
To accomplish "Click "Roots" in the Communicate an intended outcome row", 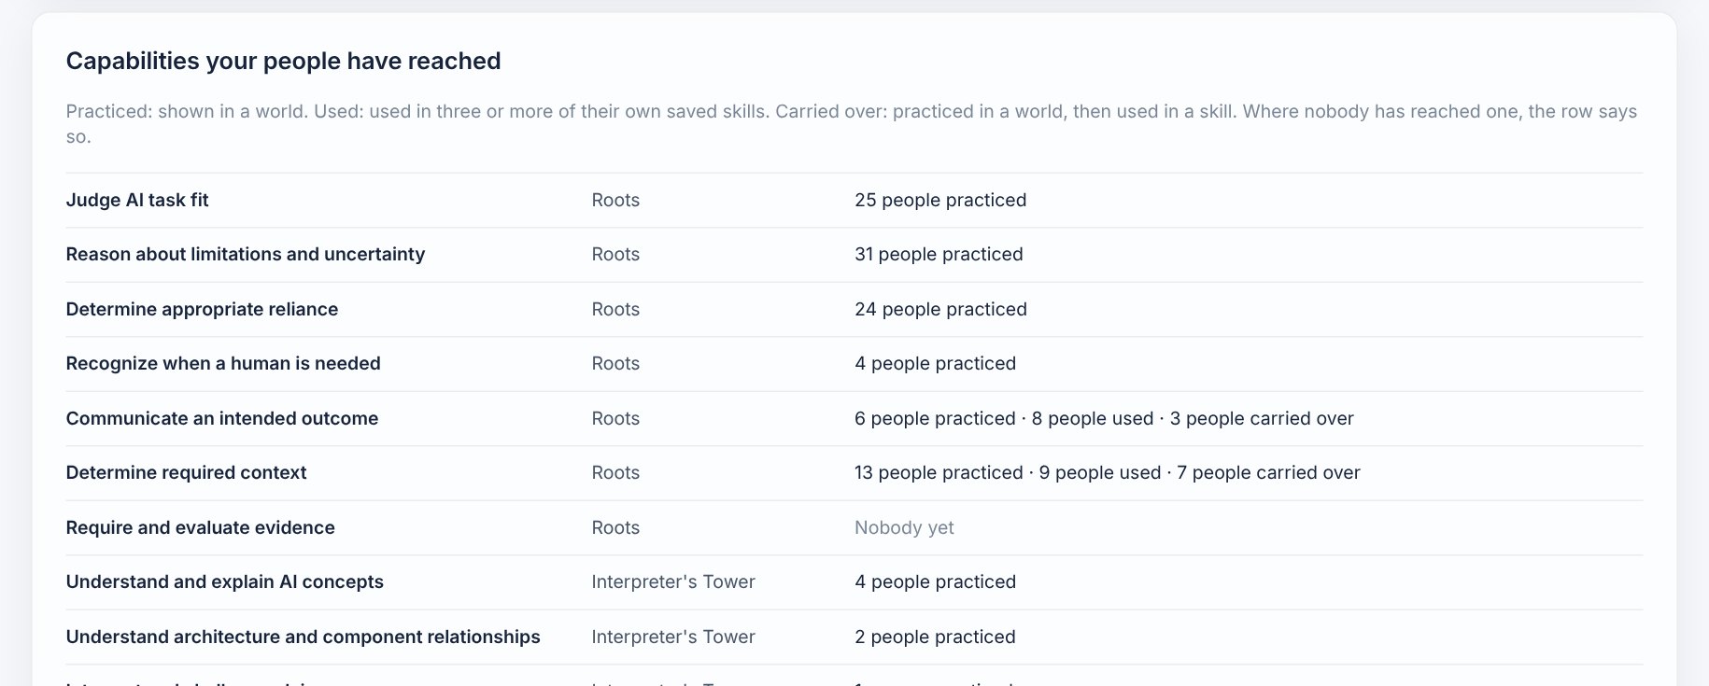I will coord(615,418).
